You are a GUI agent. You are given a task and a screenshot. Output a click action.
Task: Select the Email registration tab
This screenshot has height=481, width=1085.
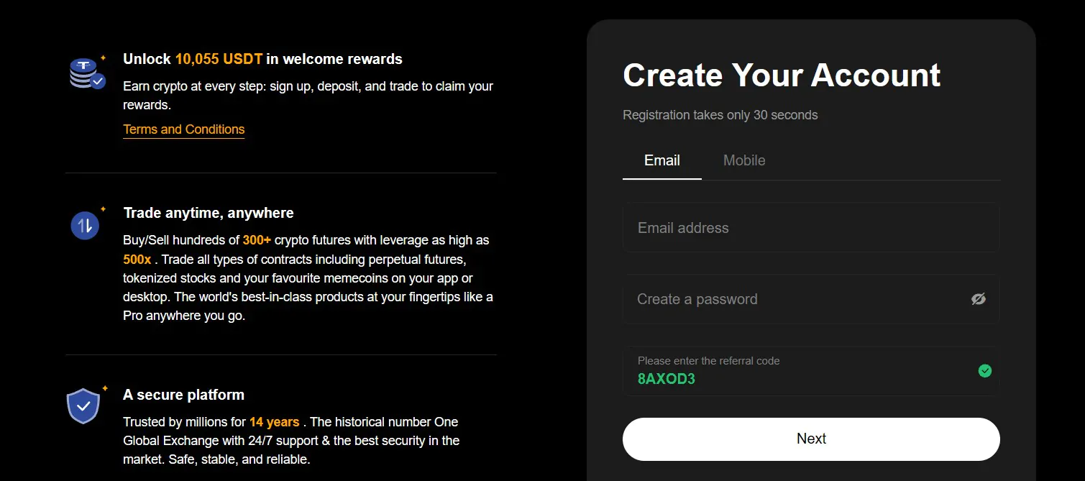[x=662, y=160]
